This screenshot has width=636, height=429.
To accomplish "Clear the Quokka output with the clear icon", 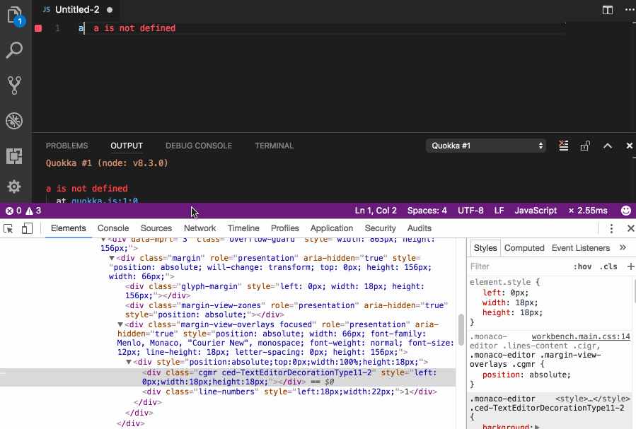I will pos(563,146).
